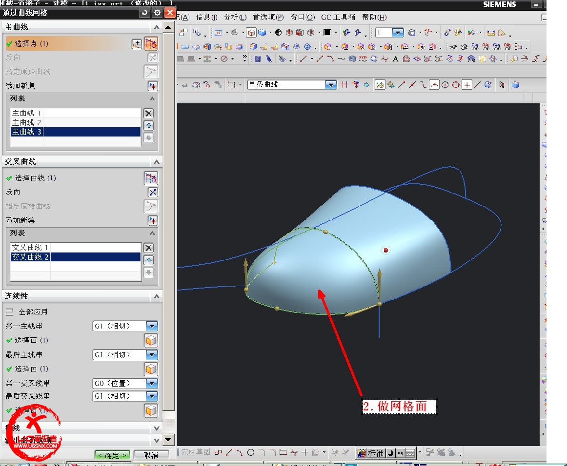The image size is (567, 466).
Task: Select the text tool A icon
Action: click(x=395, y=59)
